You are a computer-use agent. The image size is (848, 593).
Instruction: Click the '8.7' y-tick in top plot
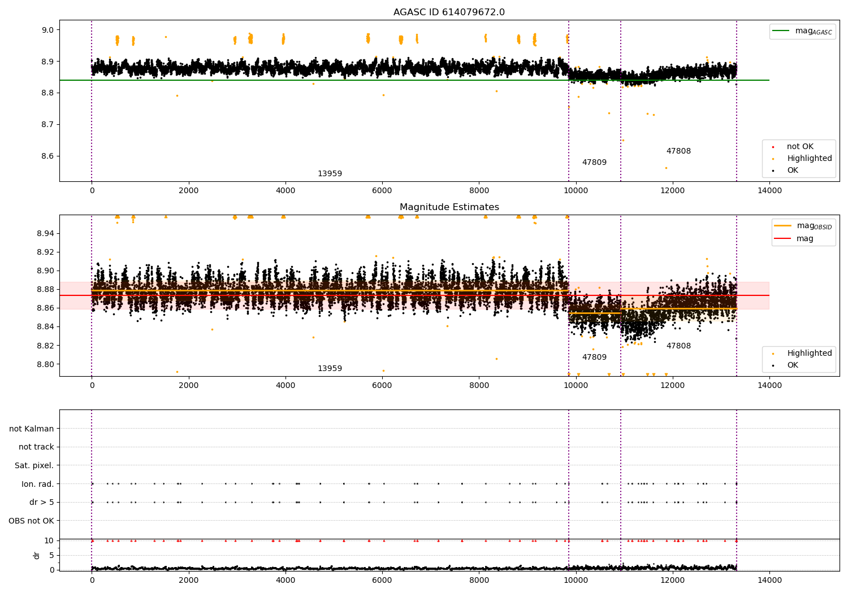47,124
